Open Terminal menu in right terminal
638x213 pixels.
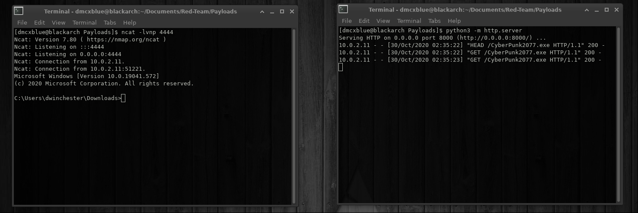pyautogui.click(x=409, y=21)
